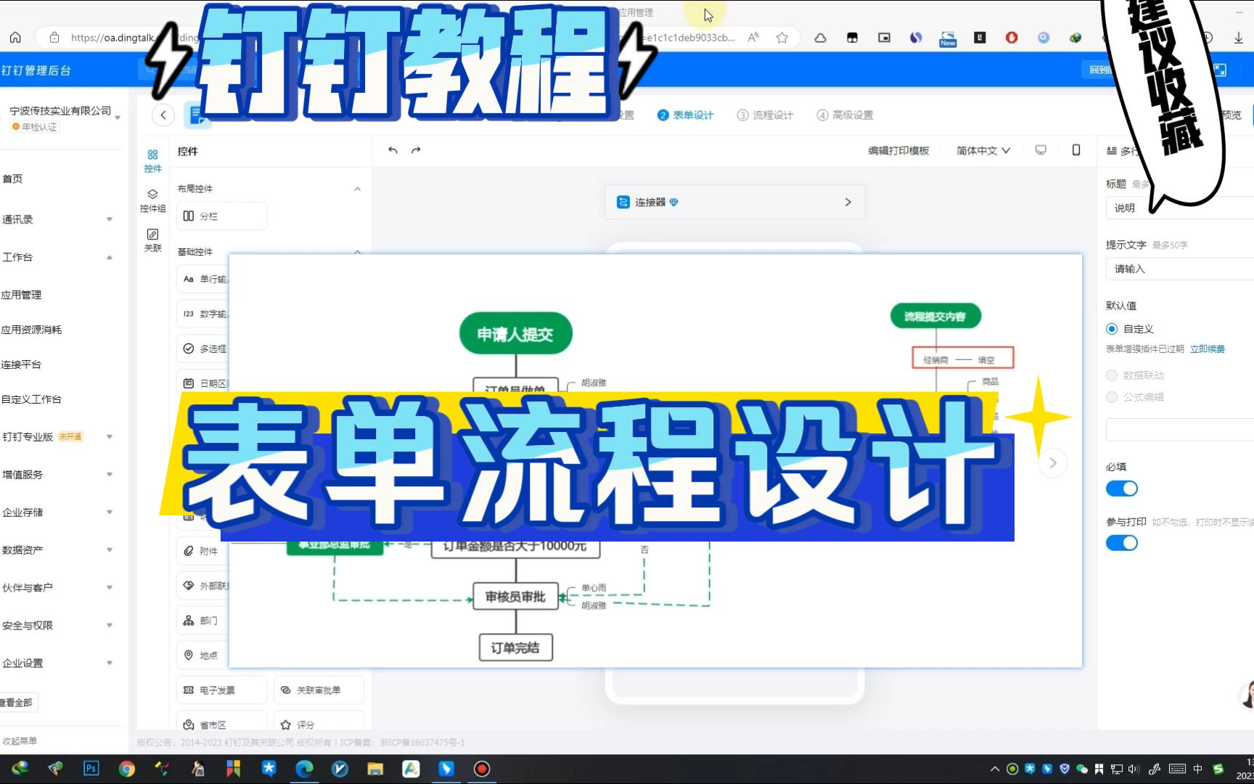1254x784 pixels.
Task: Open 应用管理 in the sidebar
Action: [22, 295]
